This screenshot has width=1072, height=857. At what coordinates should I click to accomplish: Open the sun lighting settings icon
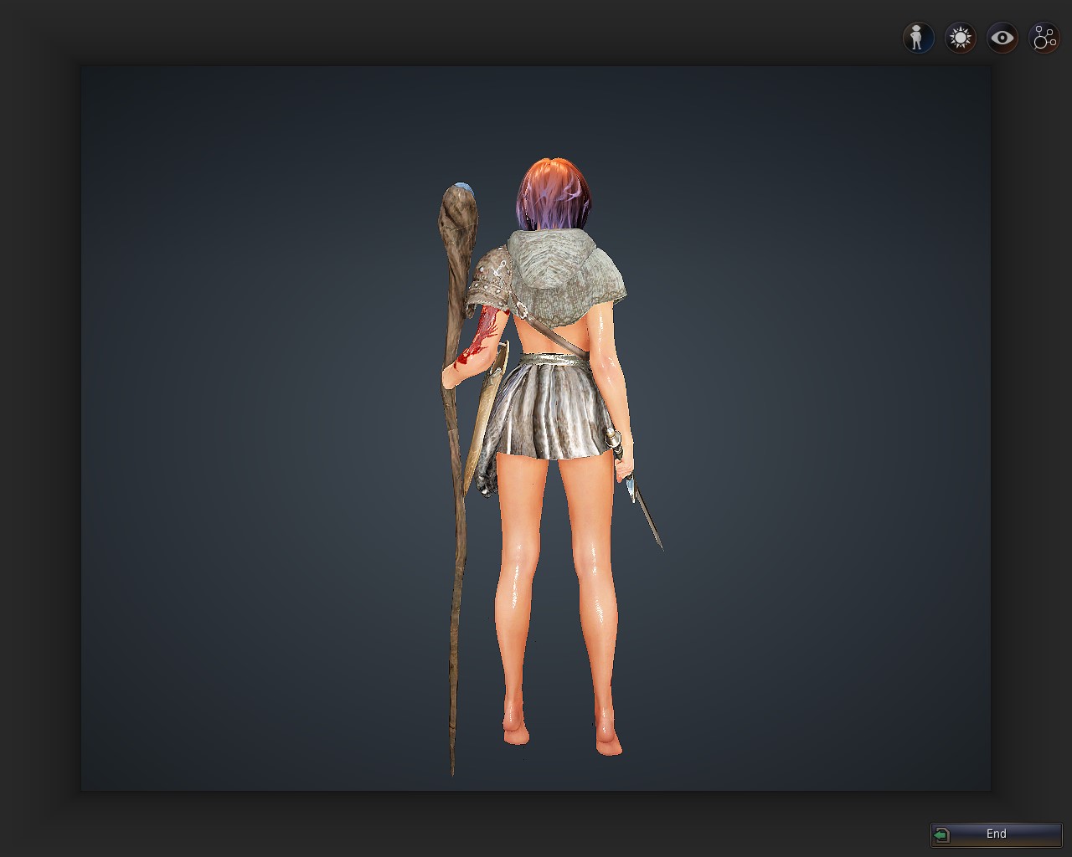click(x=960, y=38)
